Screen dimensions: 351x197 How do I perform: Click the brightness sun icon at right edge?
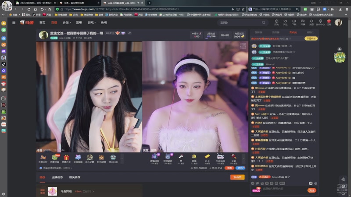coord(343,179)
